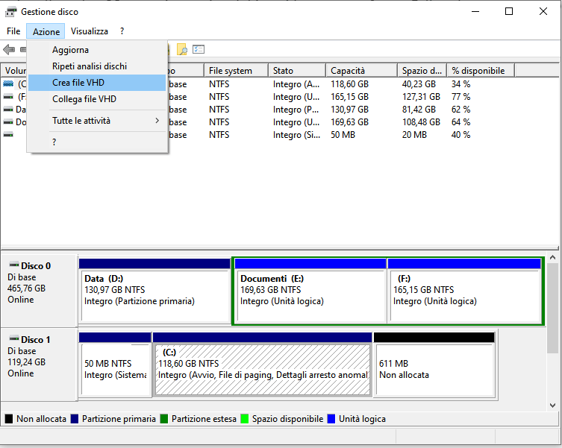Click the Disco 1 header panel
The image size is (562, 448).
[39, 364]
